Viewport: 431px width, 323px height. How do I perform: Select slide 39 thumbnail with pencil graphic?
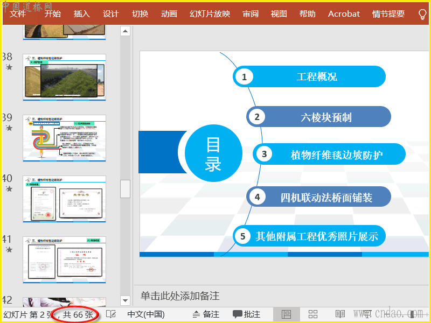coord(64,138)
